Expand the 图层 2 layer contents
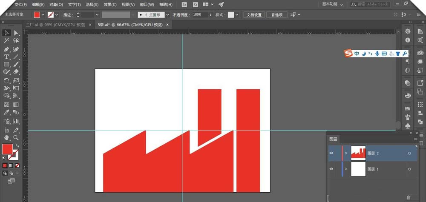Screen dimensions: 426x202 click(346, 153)
